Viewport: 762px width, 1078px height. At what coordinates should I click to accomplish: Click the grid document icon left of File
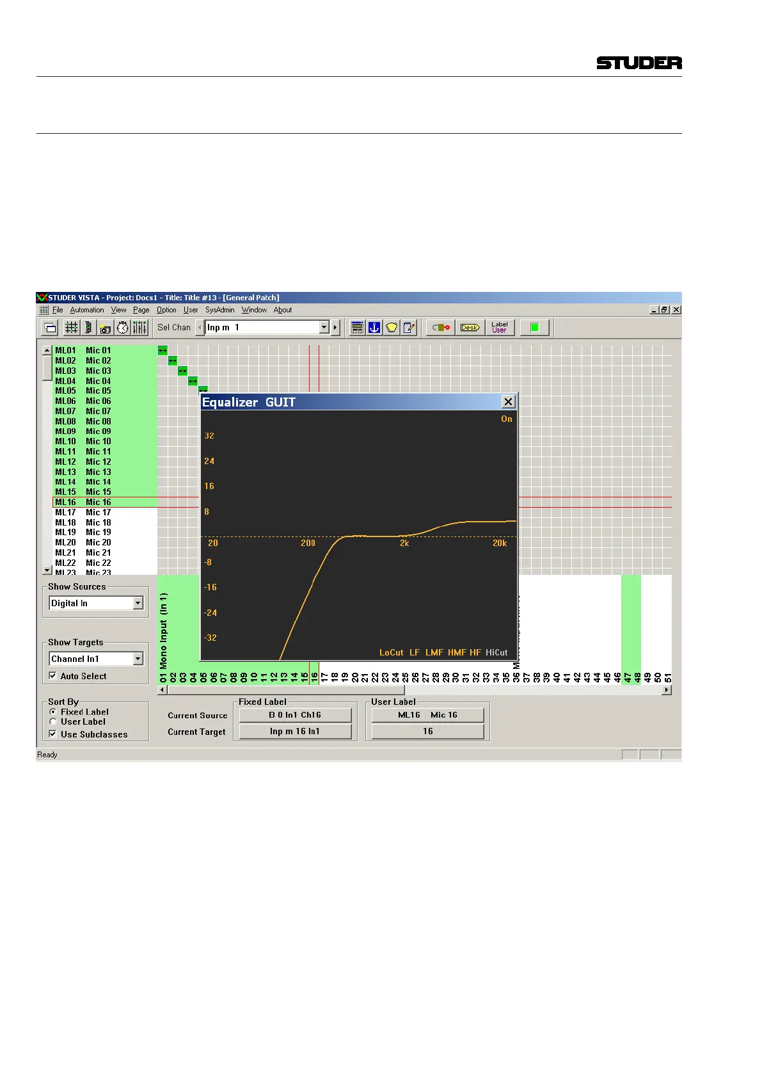pyautogui.click(x=44, y=310)
